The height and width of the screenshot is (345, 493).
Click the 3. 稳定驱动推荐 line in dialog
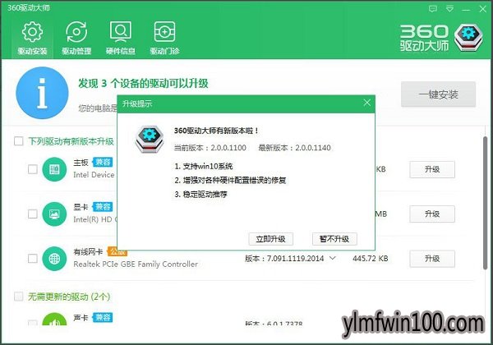pyautogui.click(x=200, y=195)
